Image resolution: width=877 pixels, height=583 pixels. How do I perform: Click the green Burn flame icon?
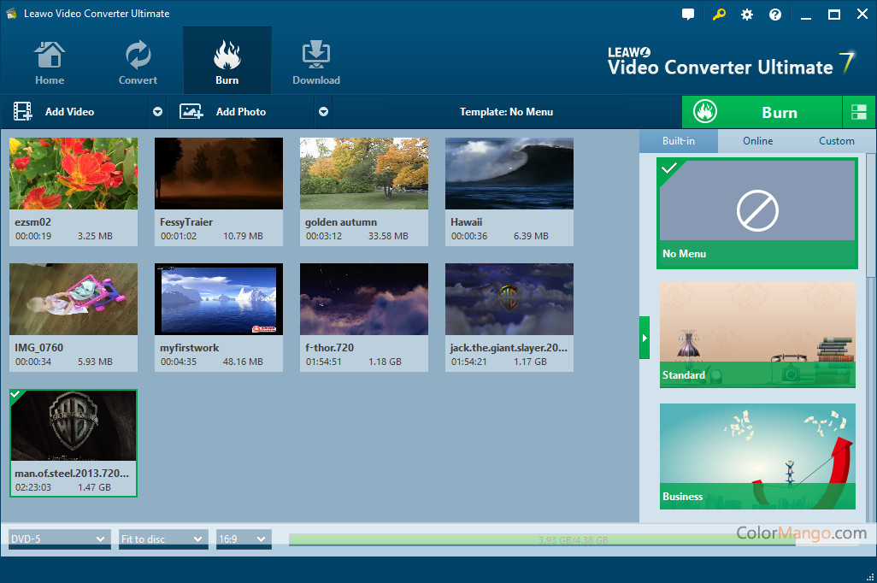(x=705, y=111)
